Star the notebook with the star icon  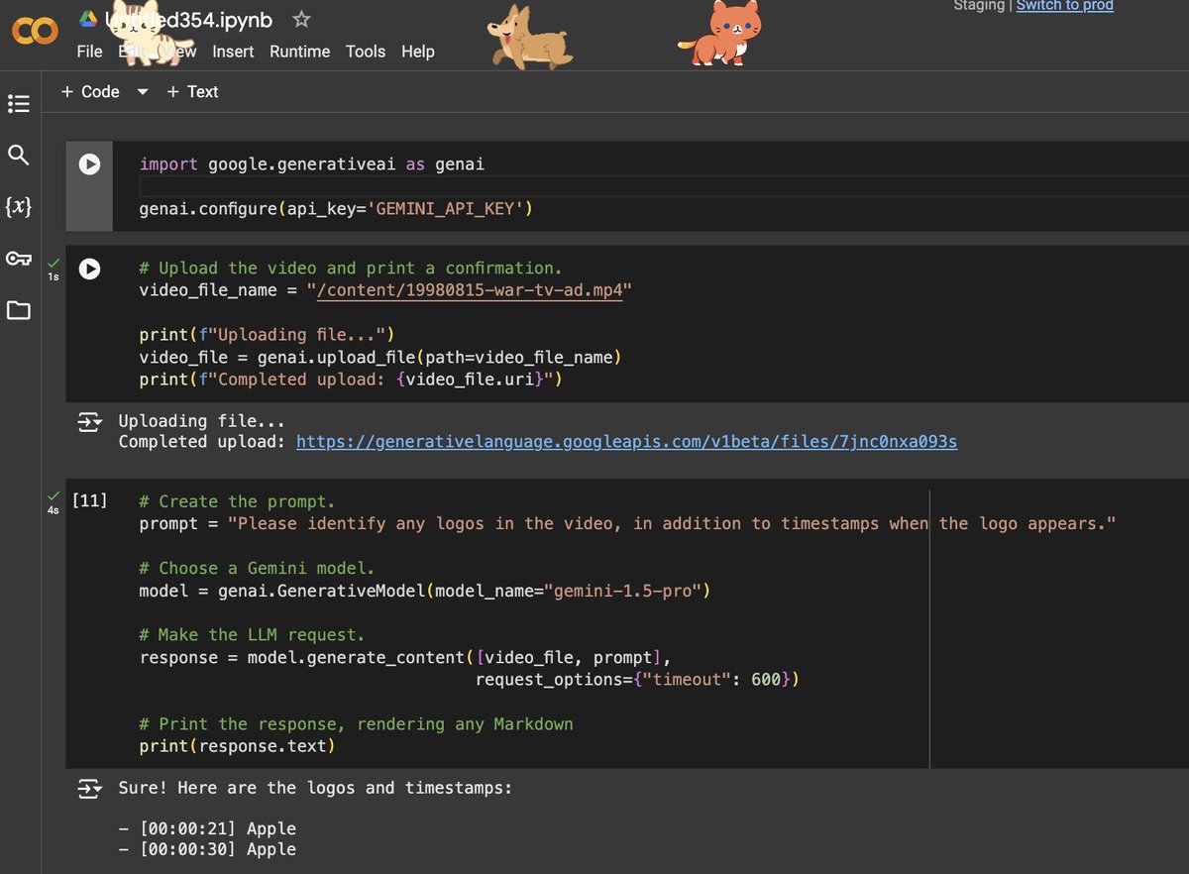coord(302,19)
